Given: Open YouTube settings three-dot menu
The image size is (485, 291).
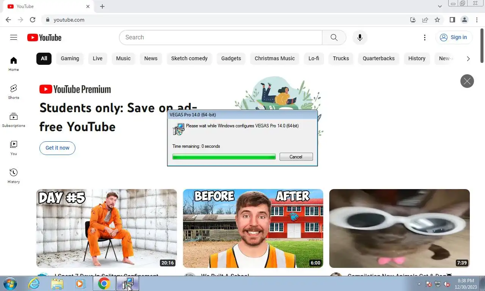Looking at the screenshot, I should tap(425, 38).
